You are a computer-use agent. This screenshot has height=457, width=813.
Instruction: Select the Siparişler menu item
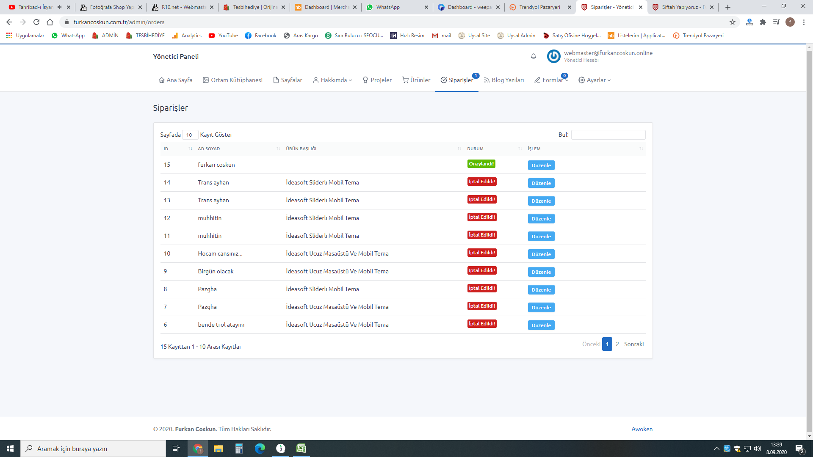point(456,80)
